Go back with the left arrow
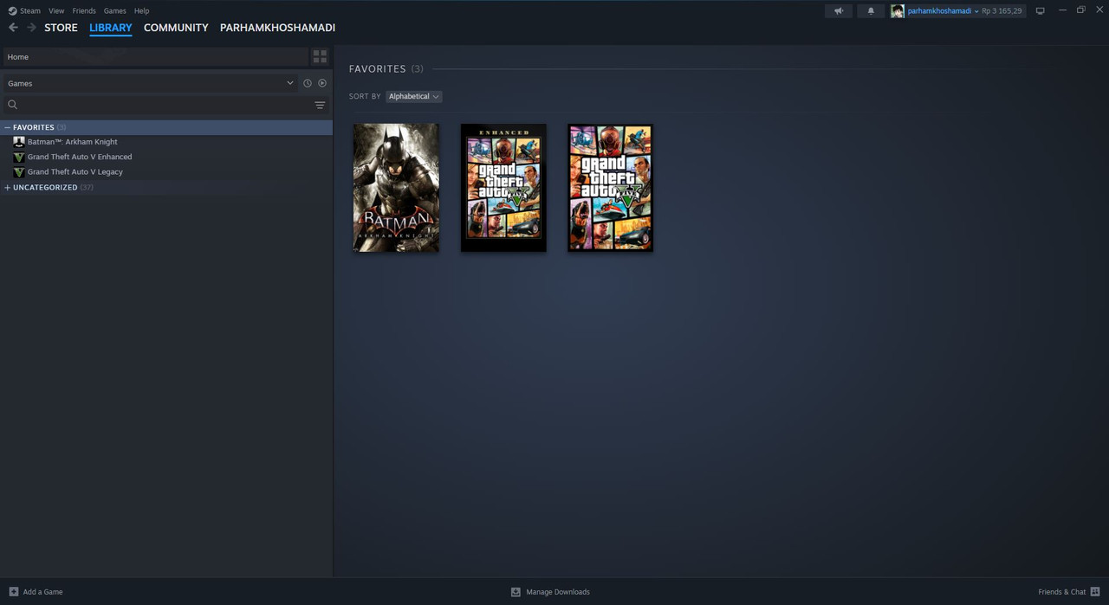1109x605 pixels. click(x=13, y=28)
